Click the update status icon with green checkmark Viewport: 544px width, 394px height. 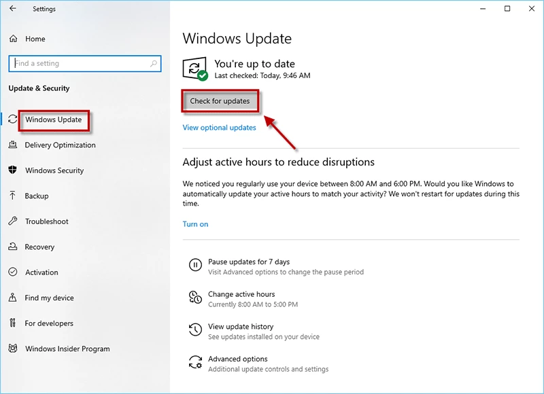click(195, 69)
